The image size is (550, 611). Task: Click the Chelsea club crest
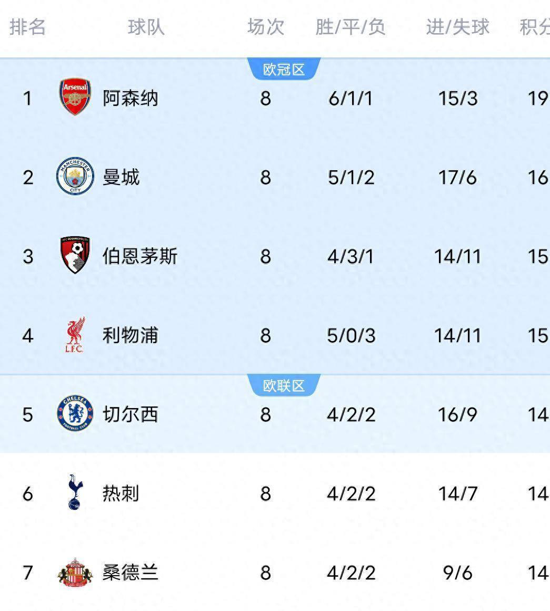[75, 414]
